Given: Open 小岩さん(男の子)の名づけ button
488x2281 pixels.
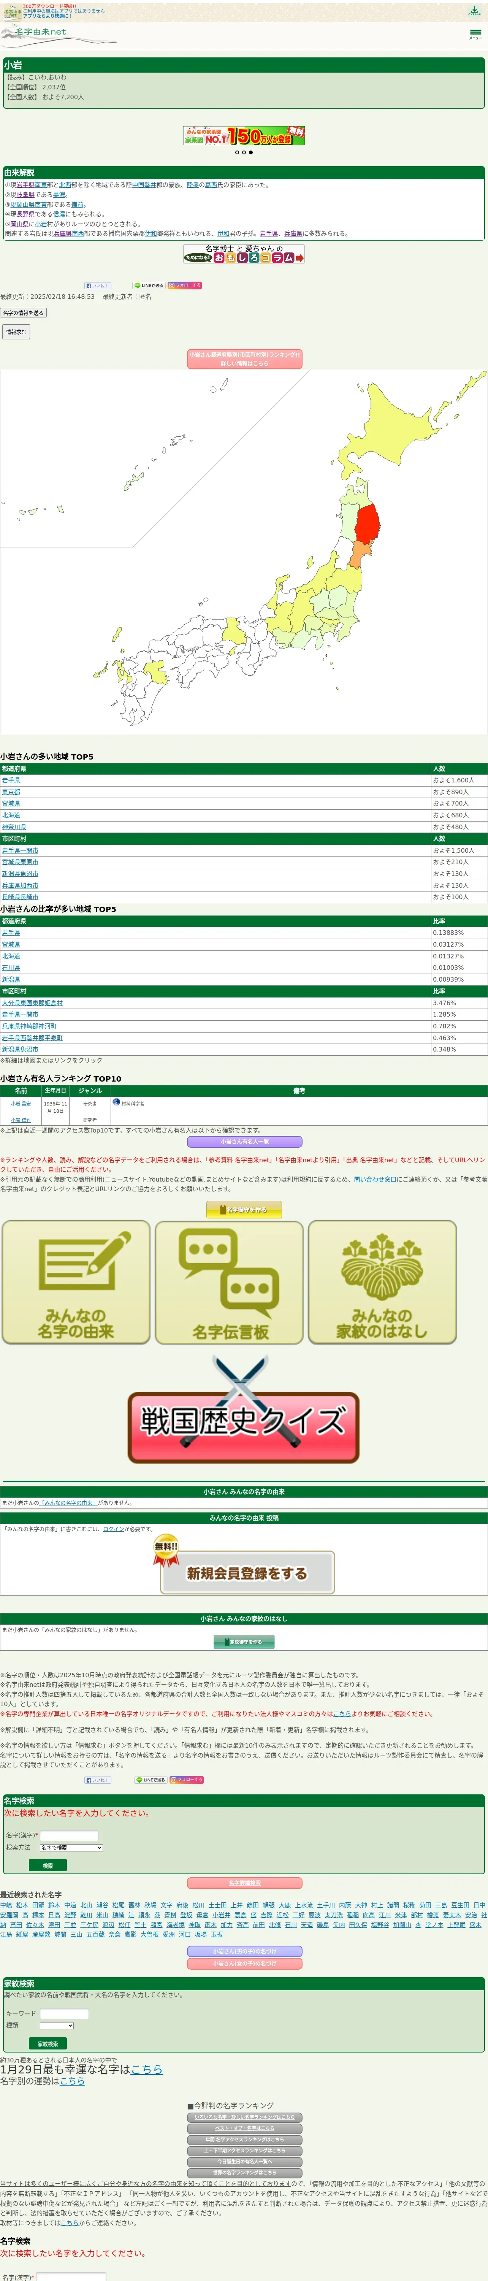Looking at the screenshot, I should pyautogui.click(x=244, y=1952).
